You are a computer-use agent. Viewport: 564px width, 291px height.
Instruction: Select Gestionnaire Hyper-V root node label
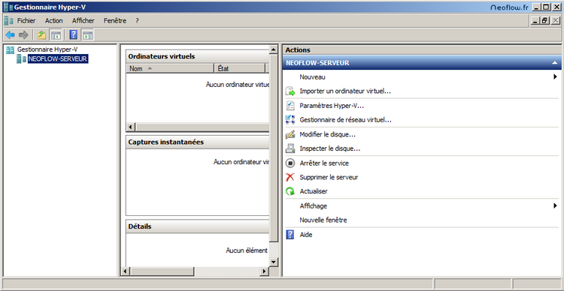point(47,50)
